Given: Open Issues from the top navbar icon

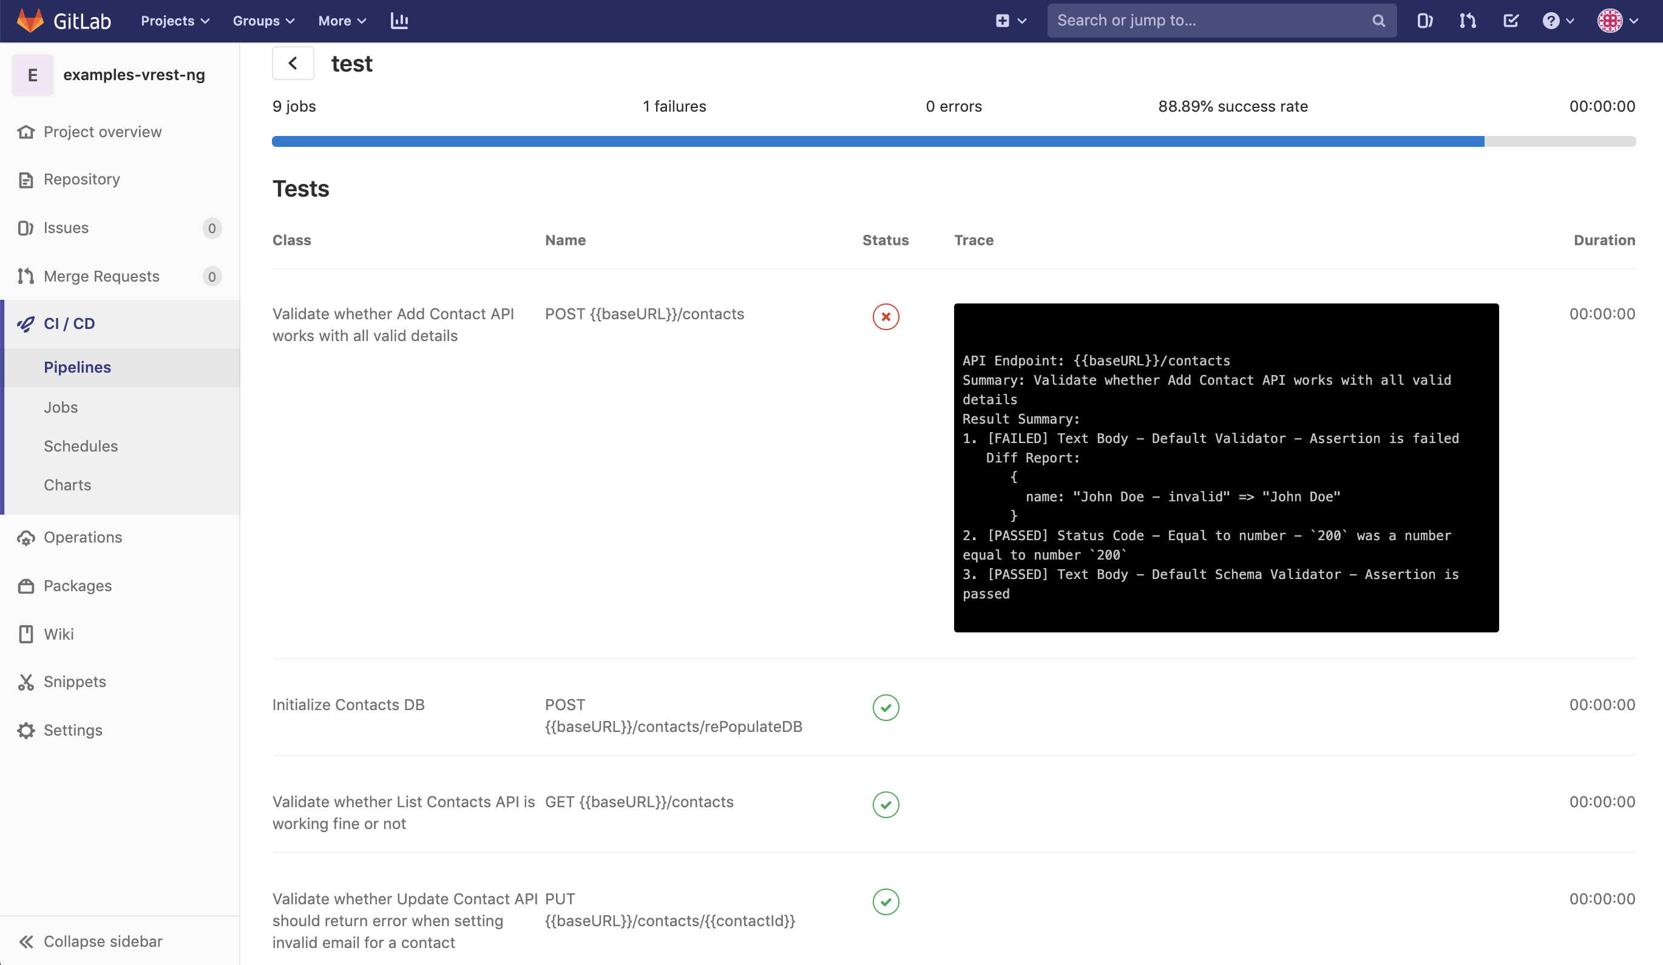Looking at the screenshot, I should click(1424, 21).
